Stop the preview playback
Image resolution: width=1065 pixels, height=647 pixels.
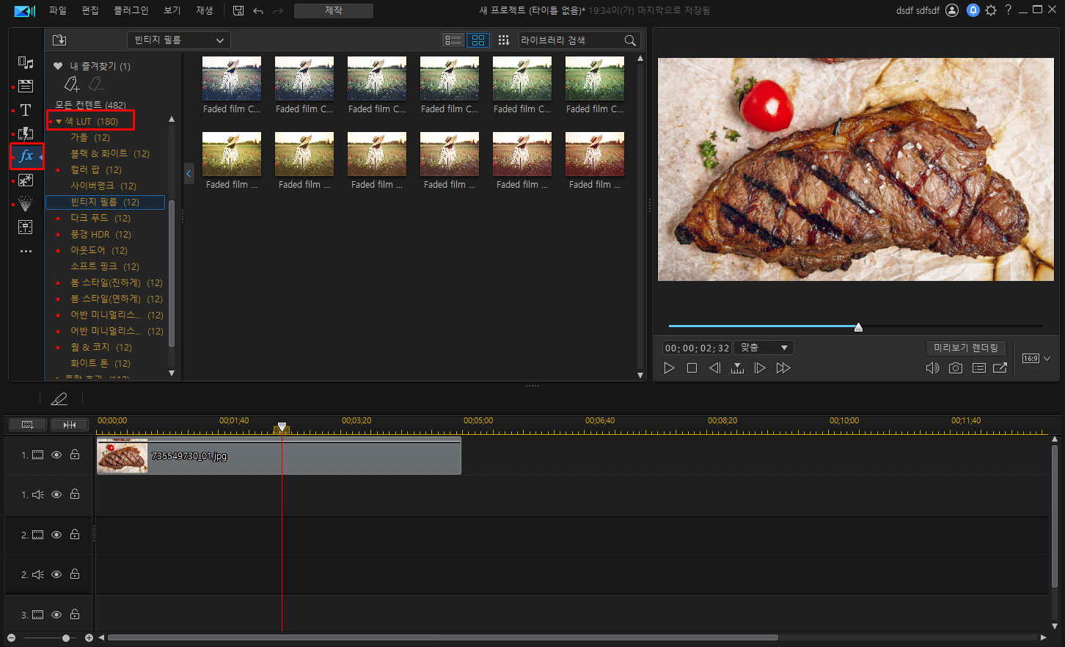point(692,368)
